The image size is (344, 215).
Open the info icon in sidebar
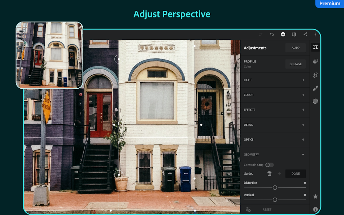point(315,209)
